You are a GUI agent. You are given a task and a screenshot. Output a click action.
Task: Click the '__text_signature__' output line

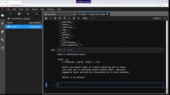[70, 45]
